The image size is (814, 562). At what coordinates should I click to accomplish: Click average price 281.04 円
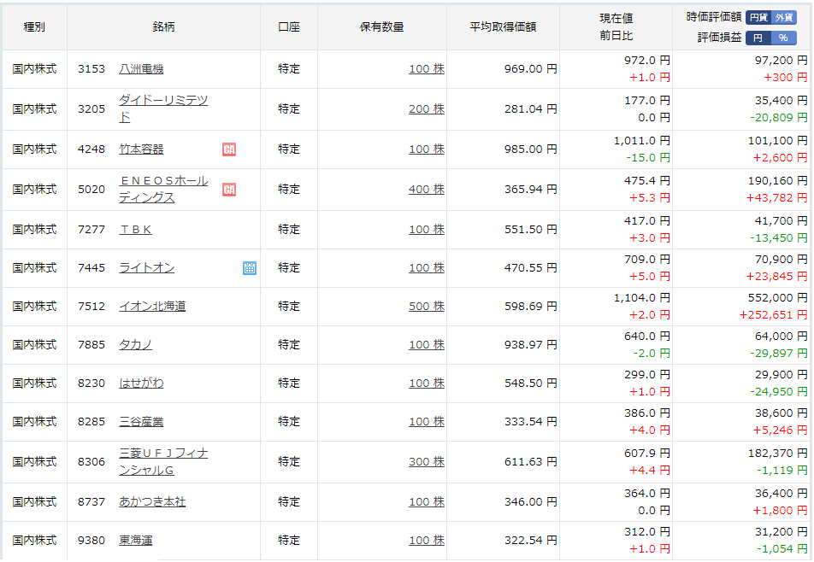[530, 108]
